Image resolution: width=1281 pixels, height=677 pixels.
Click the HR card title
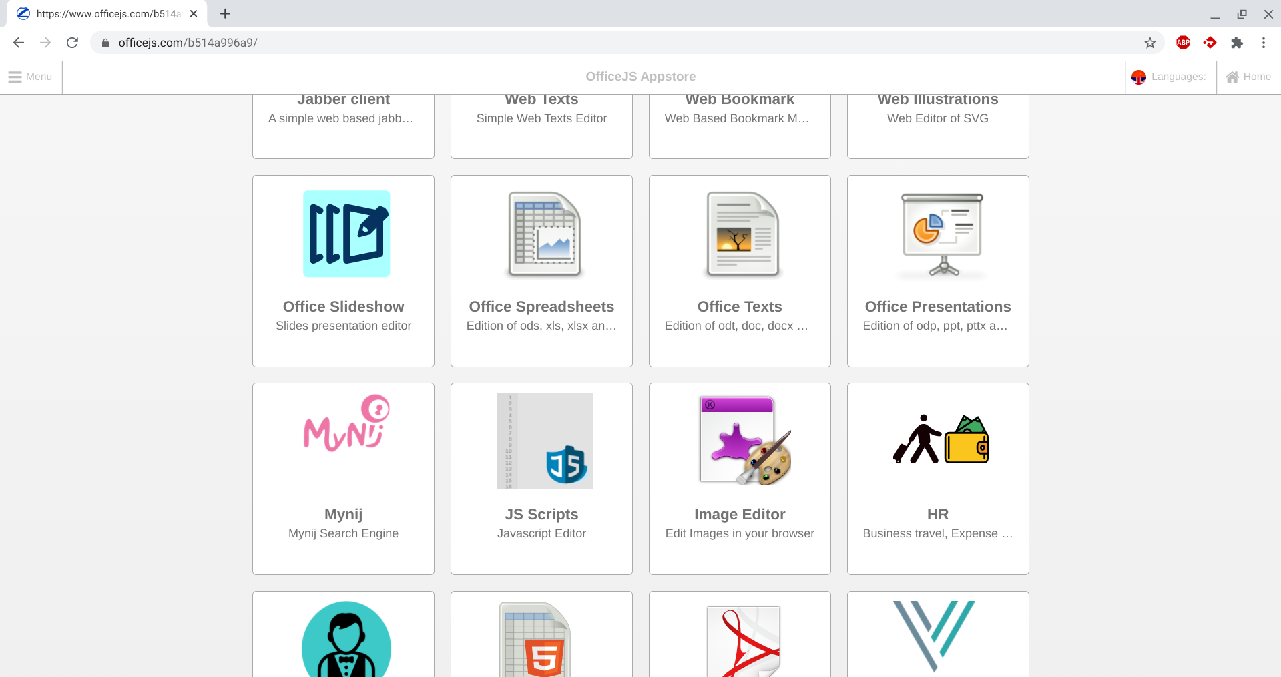[938, 514]
